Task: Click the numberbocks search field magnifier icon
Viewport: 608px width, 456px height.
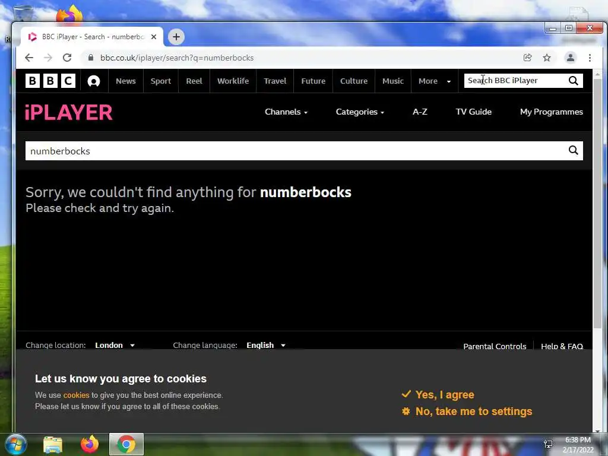Action: coord(573,150)
